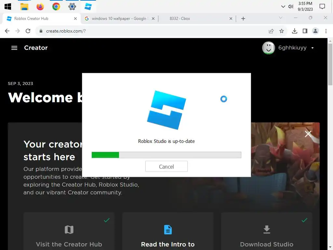Dismiss the creator banner with the X
The image size is (333, 250).
point(308,134)
